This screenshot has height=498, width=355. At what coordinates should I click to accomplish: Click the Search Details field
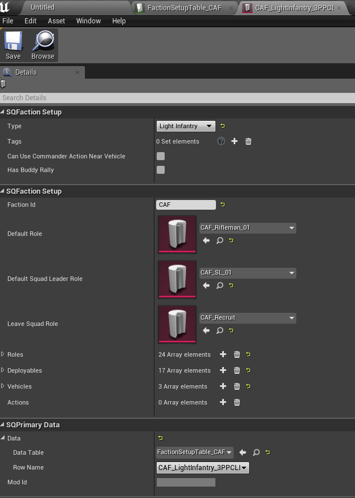pyautogui.click(x=177, y=98)
